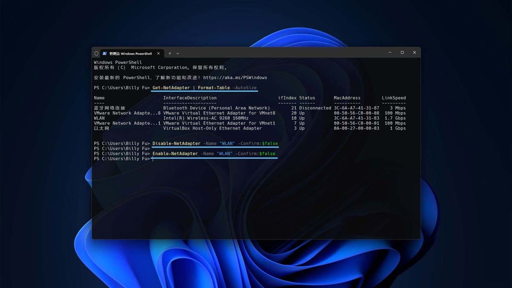Click the -AutoSize parameter text
Viewport: 512px width, 288px height.
pos(244,88)
